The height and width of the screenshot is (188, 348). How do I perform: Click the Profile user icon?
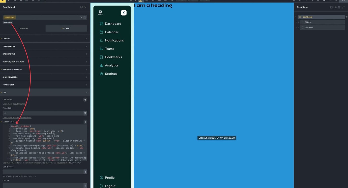tap(101, 178)
